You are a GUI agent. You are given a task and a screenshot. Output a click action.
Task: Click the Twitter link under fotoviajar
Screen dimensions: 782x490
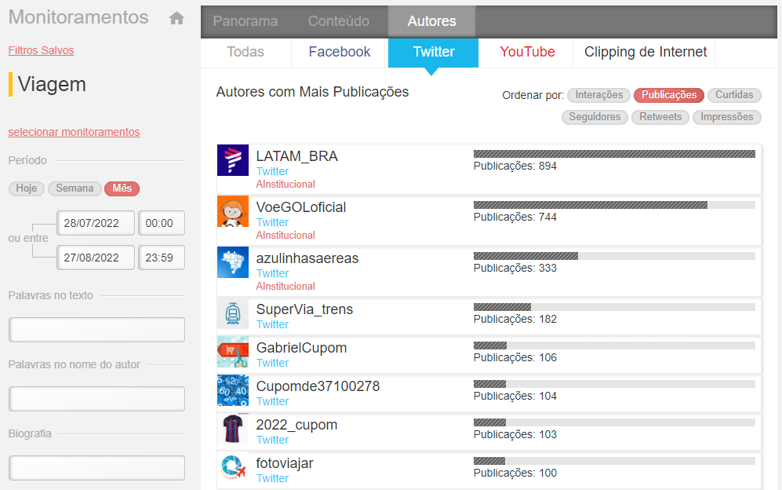pyautogui.click(x=272, y=478)
